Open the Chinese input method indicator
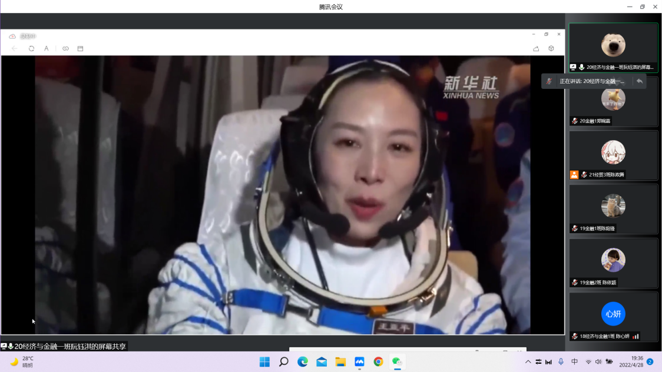The image size is (662, 372). (x=575, y=362)
